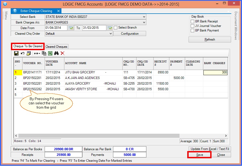This screenshot has height=166, width=242.
Task: Click the VOUCHER NO. column header
Action: click(x=33, y=63)
